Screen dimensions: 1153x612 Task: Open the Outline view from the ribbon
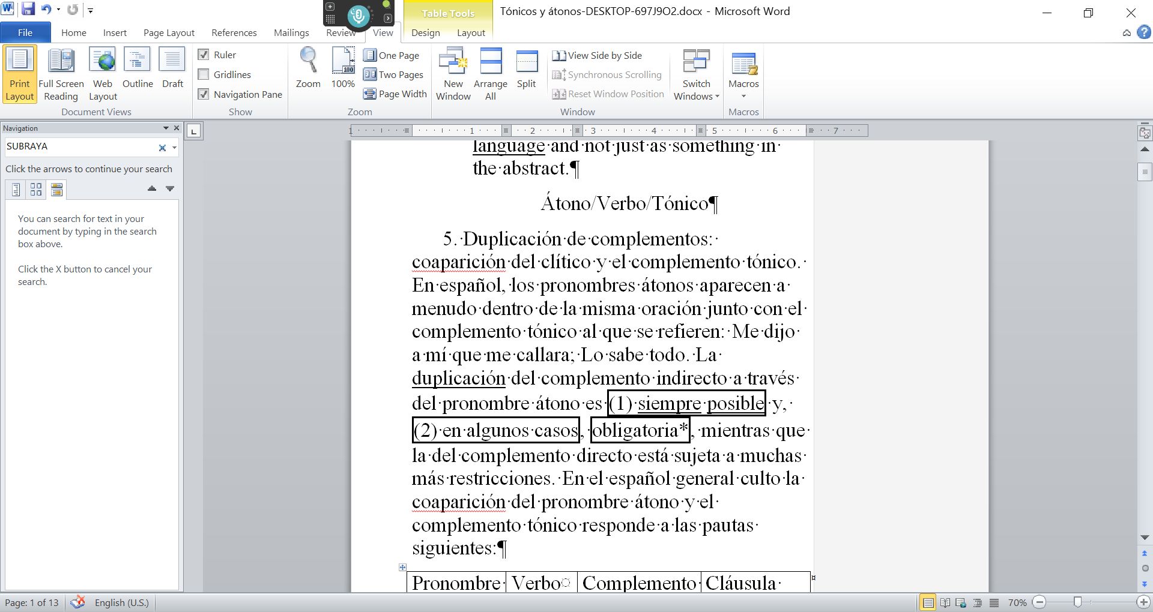tap(138, 68)
